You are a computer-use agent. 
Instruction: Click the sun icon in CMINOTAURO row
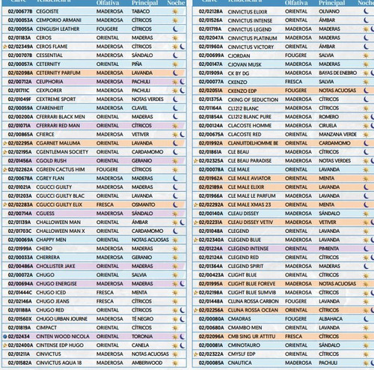tap(366, 345)
